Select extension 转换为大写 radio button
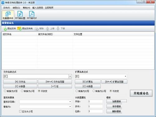Image resolution: width=156 pixels, height=117 pixels. (x=76, y=91)
